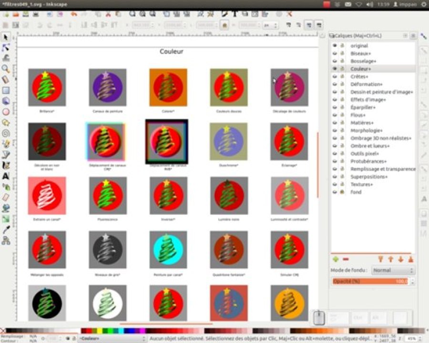This screenshot has height=343, width=429.
Task: Toggle lock on Textures layer
Action: point(342,184)
